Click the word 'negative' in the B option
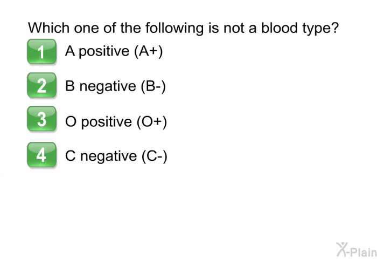Screen dimensions: 377x259 (x=108, y=86)
